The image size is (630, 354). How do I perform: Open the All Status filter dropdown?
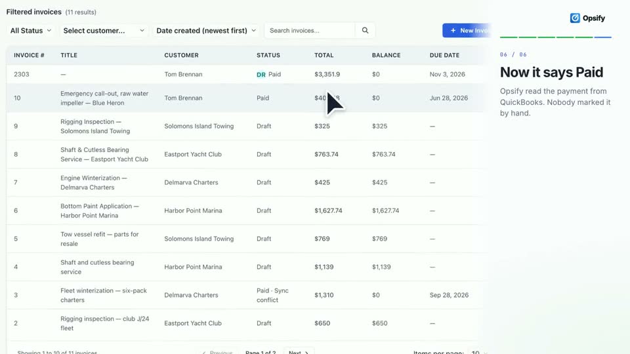[x=31, y=31]
